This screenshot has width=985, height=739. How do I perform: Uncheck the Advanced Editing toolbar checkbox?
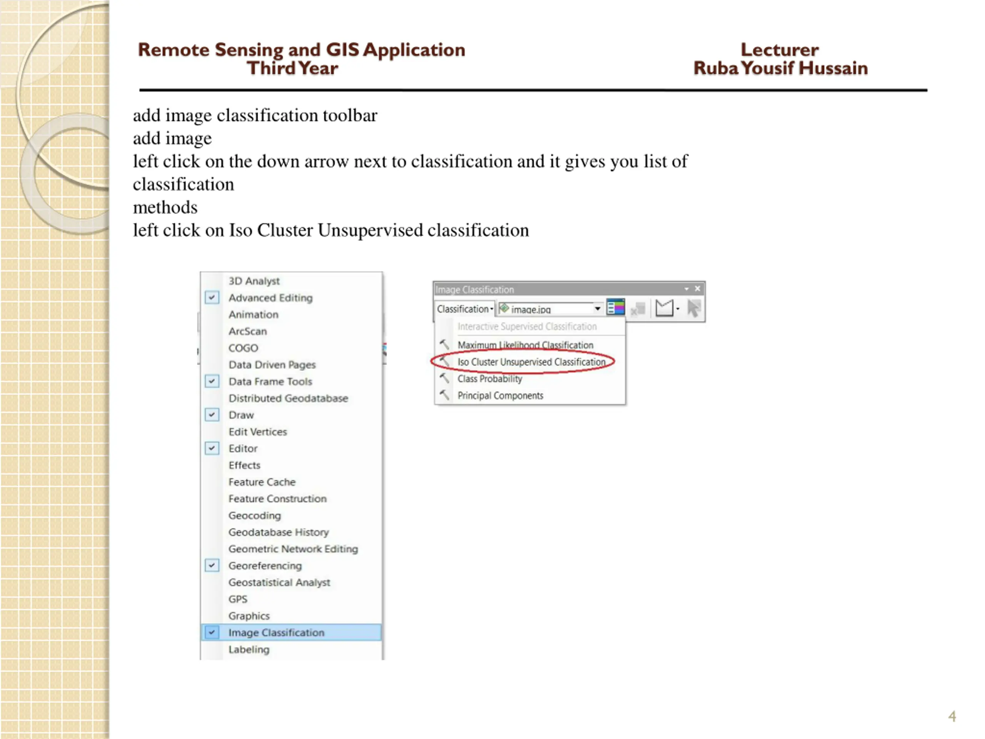click(212, 298)
